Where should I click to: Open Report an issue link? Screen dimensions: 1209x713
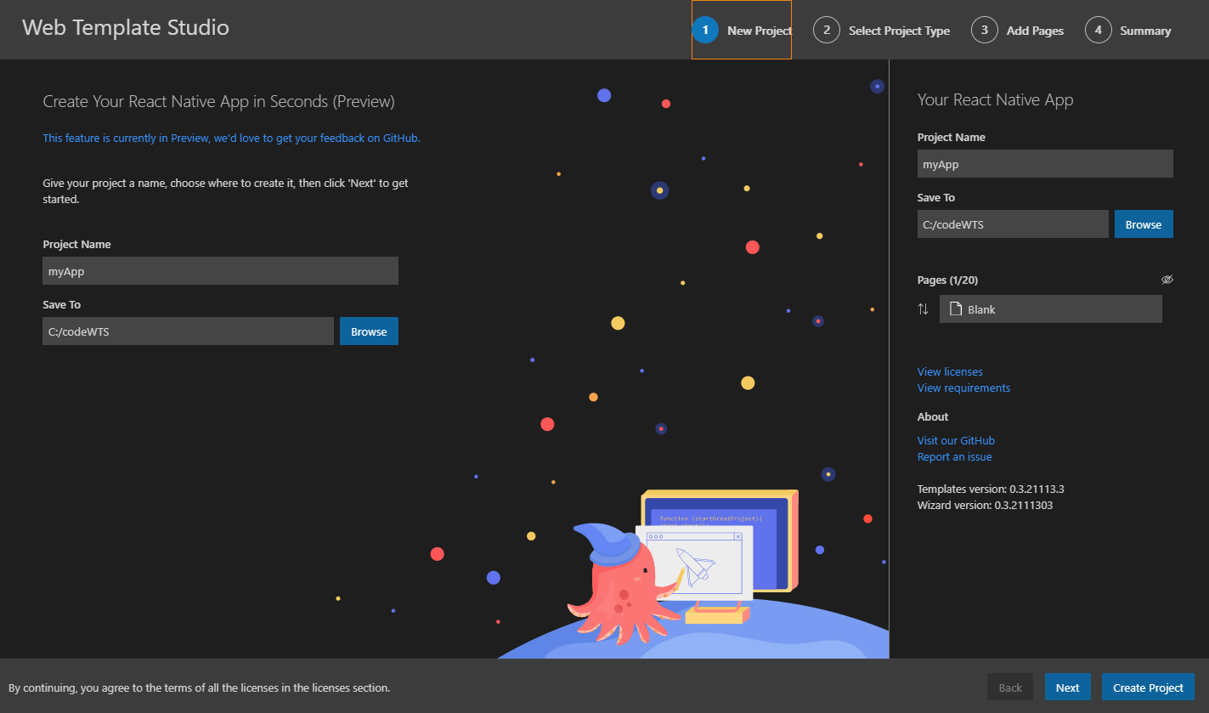(954, 456)
